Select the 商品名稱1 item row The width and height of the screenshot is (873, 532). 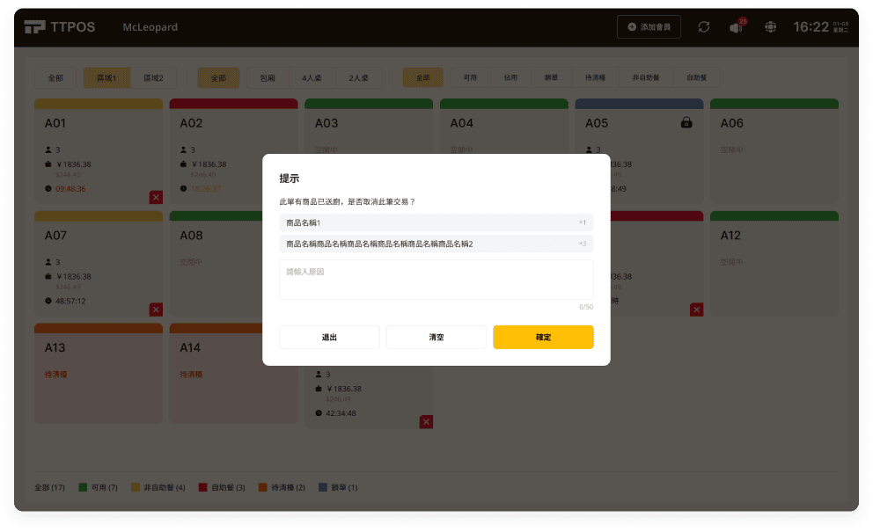(436, 222)
